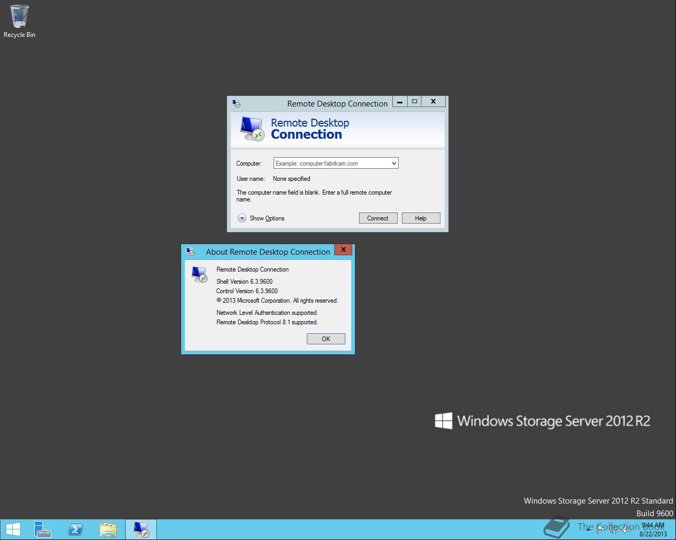Launch Server Manager from taskbar

(x=43, y=529)
